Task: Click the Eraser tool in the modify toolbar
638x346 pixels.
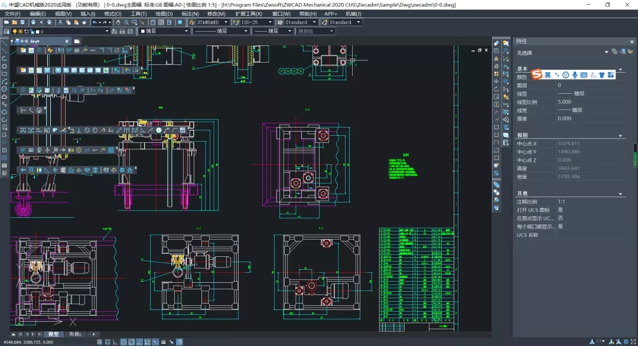Action: click(497, 43)
